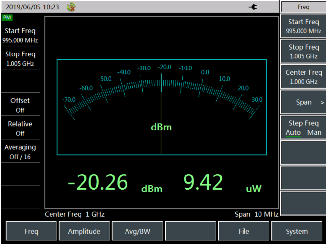Select Auto for Step Freq
The width and height of the screenshot is (326, 244).
[293, 133]
